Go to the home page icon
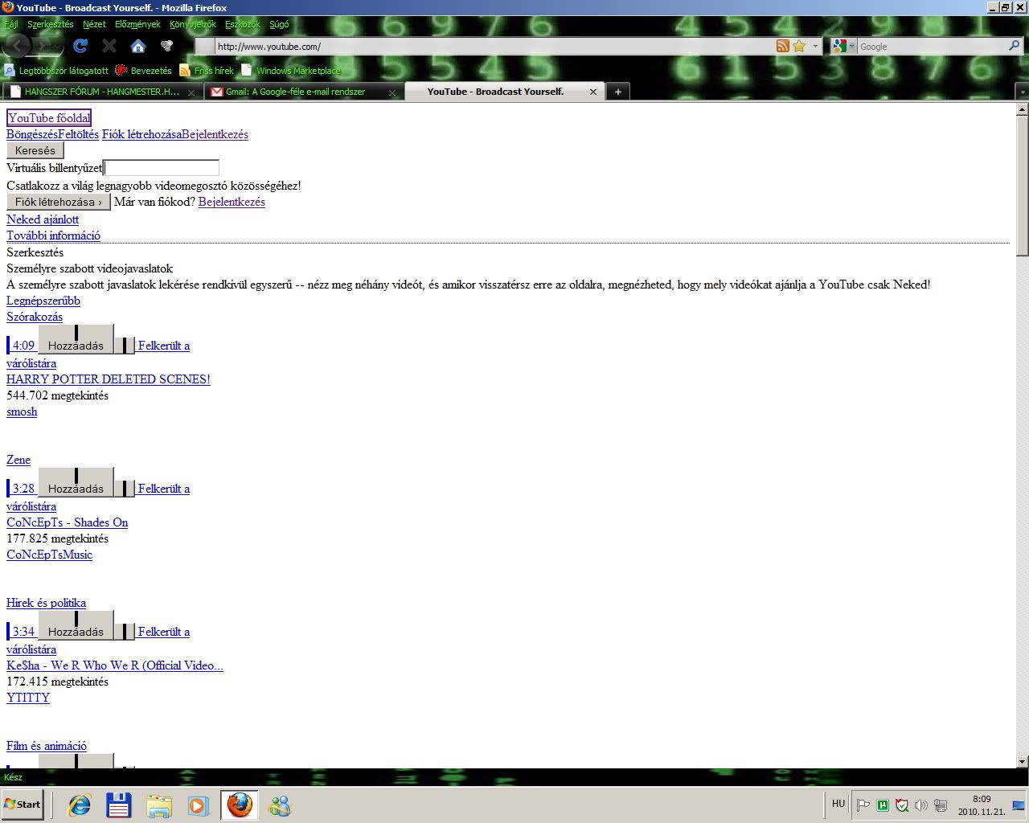This screenshot has height=823, width=1029. [x=137, y=46]
